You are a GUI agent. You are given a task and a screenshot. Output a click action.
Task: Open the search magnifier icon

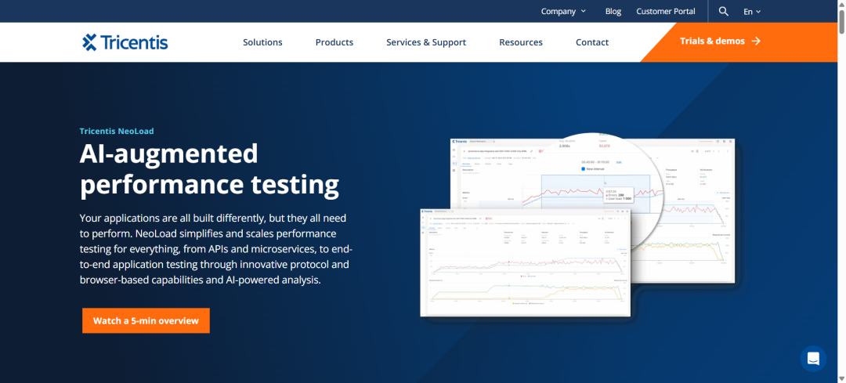tap(724, 11)
